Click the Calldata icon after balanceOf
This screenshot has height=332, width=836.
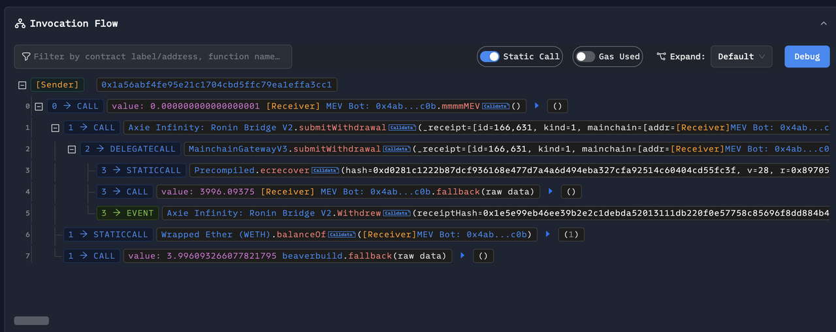pyautogui.click(x=342, y=235)
